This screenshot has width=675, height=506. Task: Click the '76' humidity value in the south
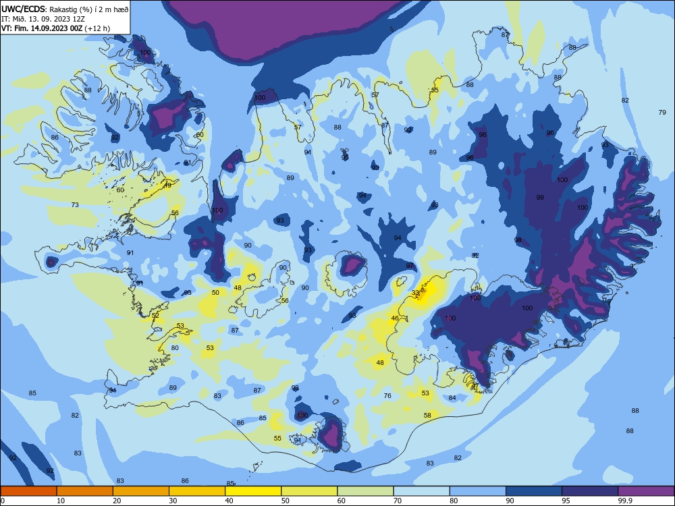(387, 396)
